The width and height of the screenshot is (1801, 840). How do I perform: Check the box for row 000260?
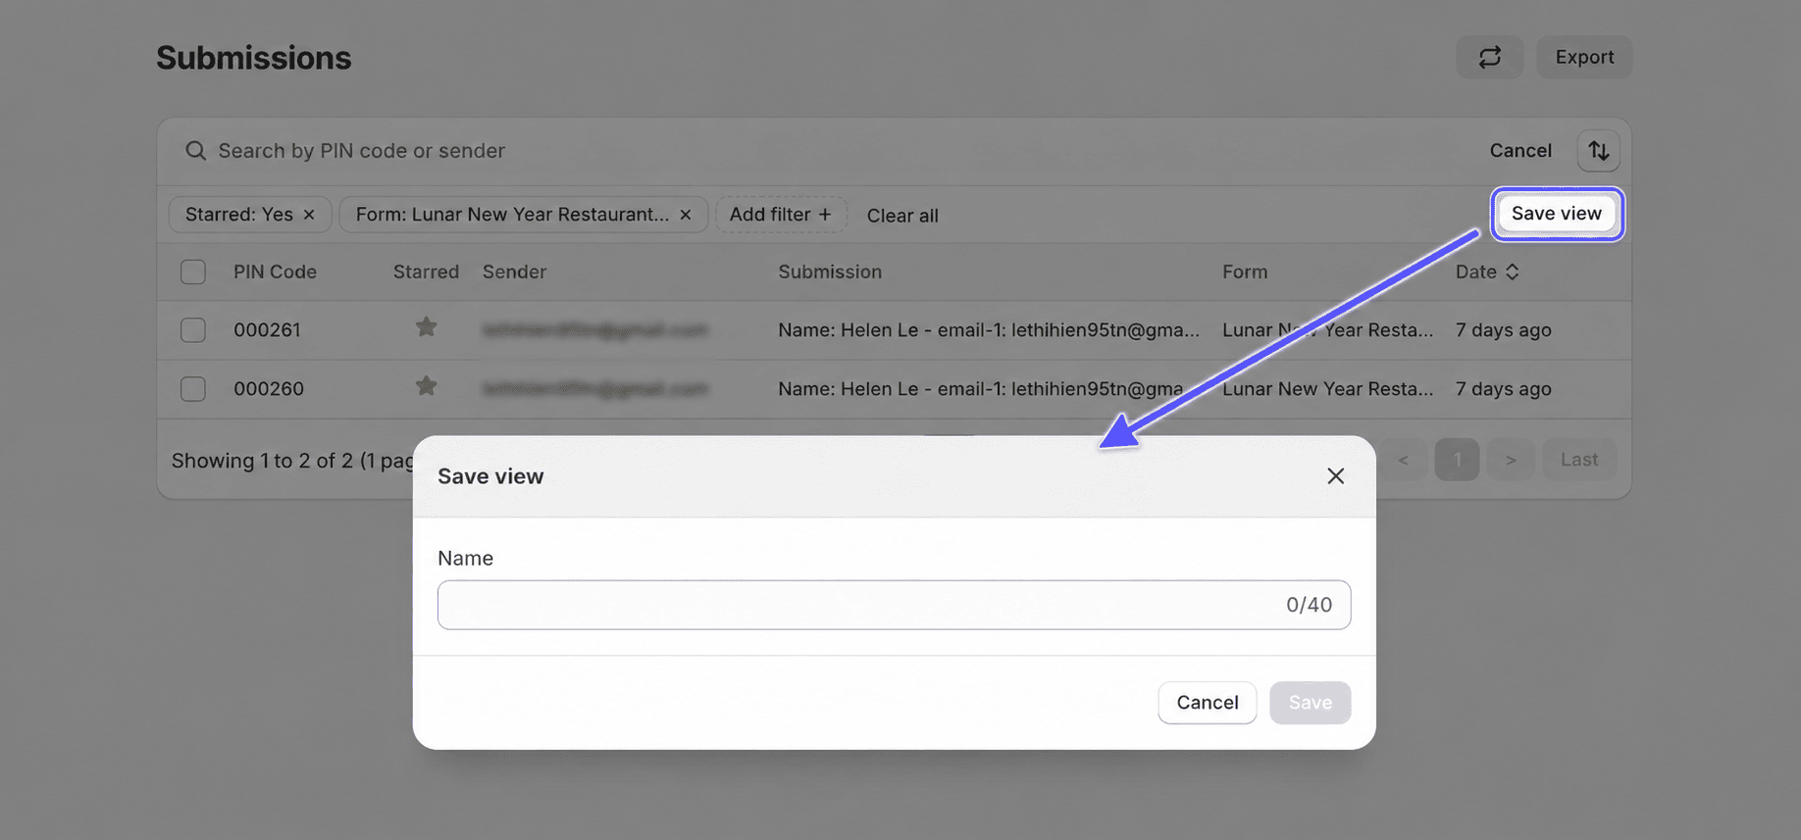(x=193, y=389)
